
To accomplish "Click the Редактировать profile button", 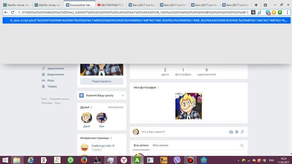I will point(102,81).
